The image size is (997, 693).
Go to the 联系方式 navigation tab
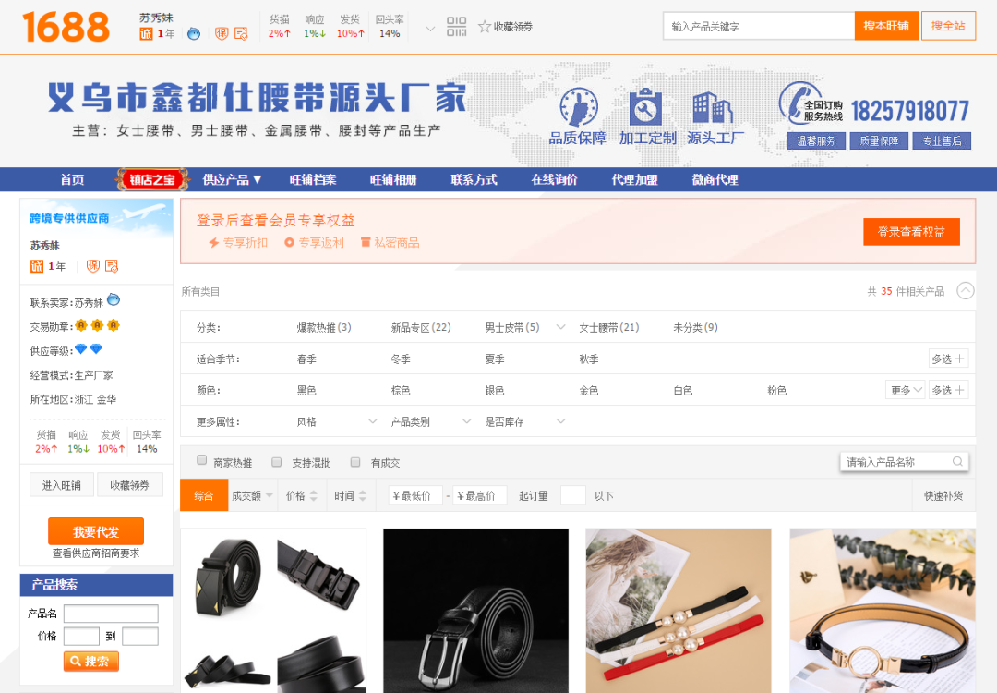(x=474, y=179)
